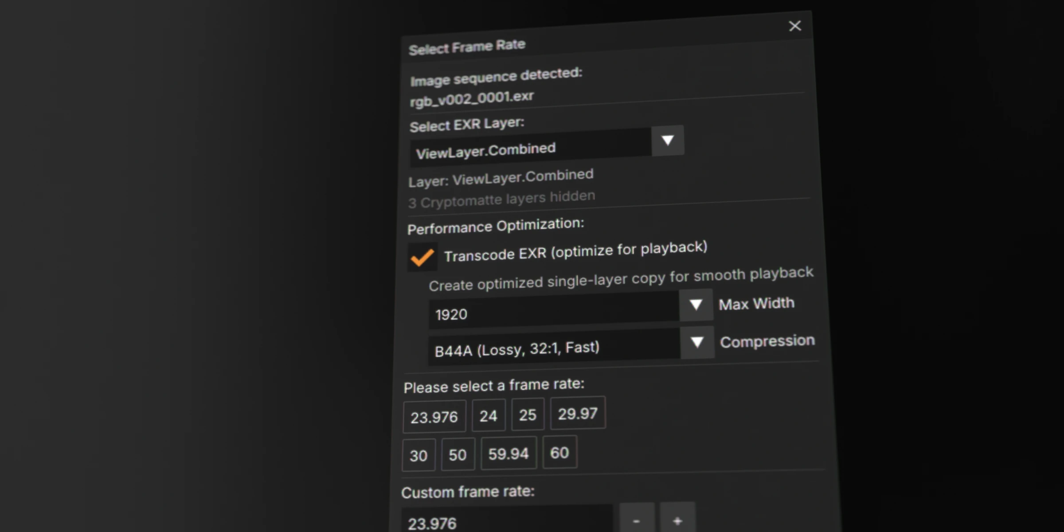Select the 29.97 frame rate button
The height and width of the screenshot is (532, 1064).
point(578,413)
